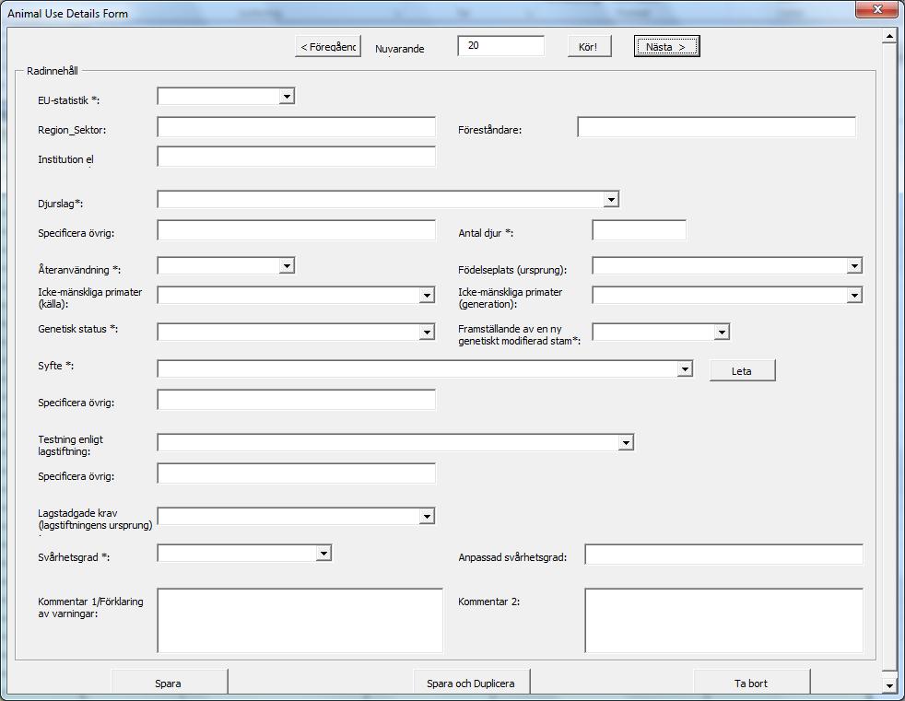Click the Kommentar 1/Förklaring av varningar text area
This screenshot has height=701, width=905.
[x=300, y=621]
